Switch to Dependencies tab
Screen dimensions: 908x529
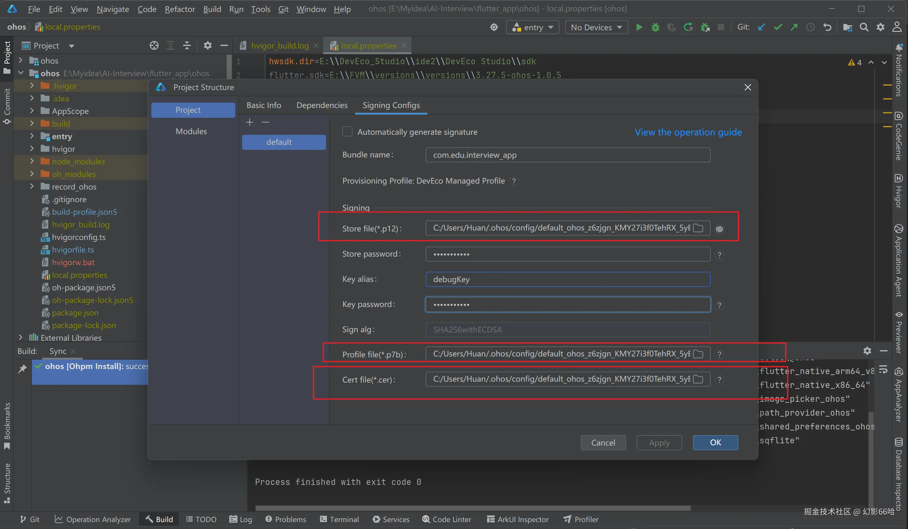[x=322, y=105]
